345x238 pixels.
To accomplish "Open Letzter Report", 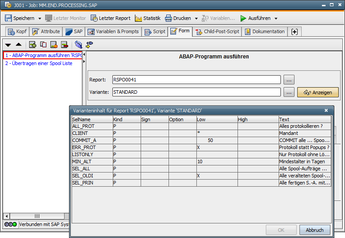I will click(x=111, y=18).
